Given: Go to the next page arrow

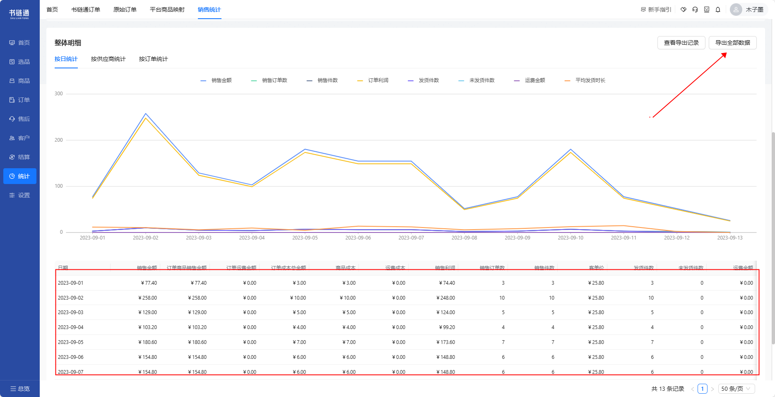Looking at the screenshot, I should click(x=712, y=389).
